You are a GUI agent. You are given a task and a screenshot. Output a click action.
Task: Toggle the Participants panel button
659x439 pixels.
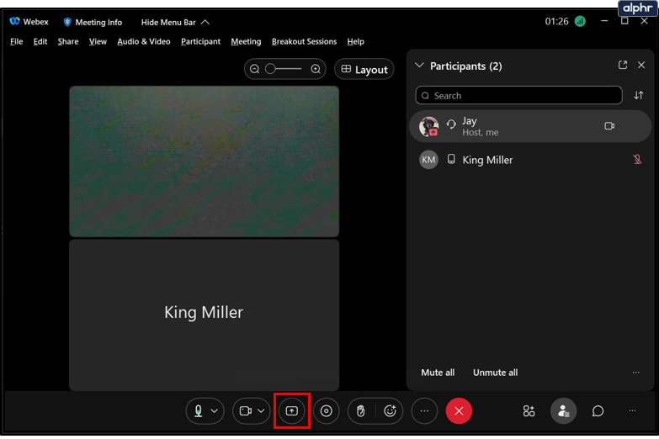(x=563, y=410)
